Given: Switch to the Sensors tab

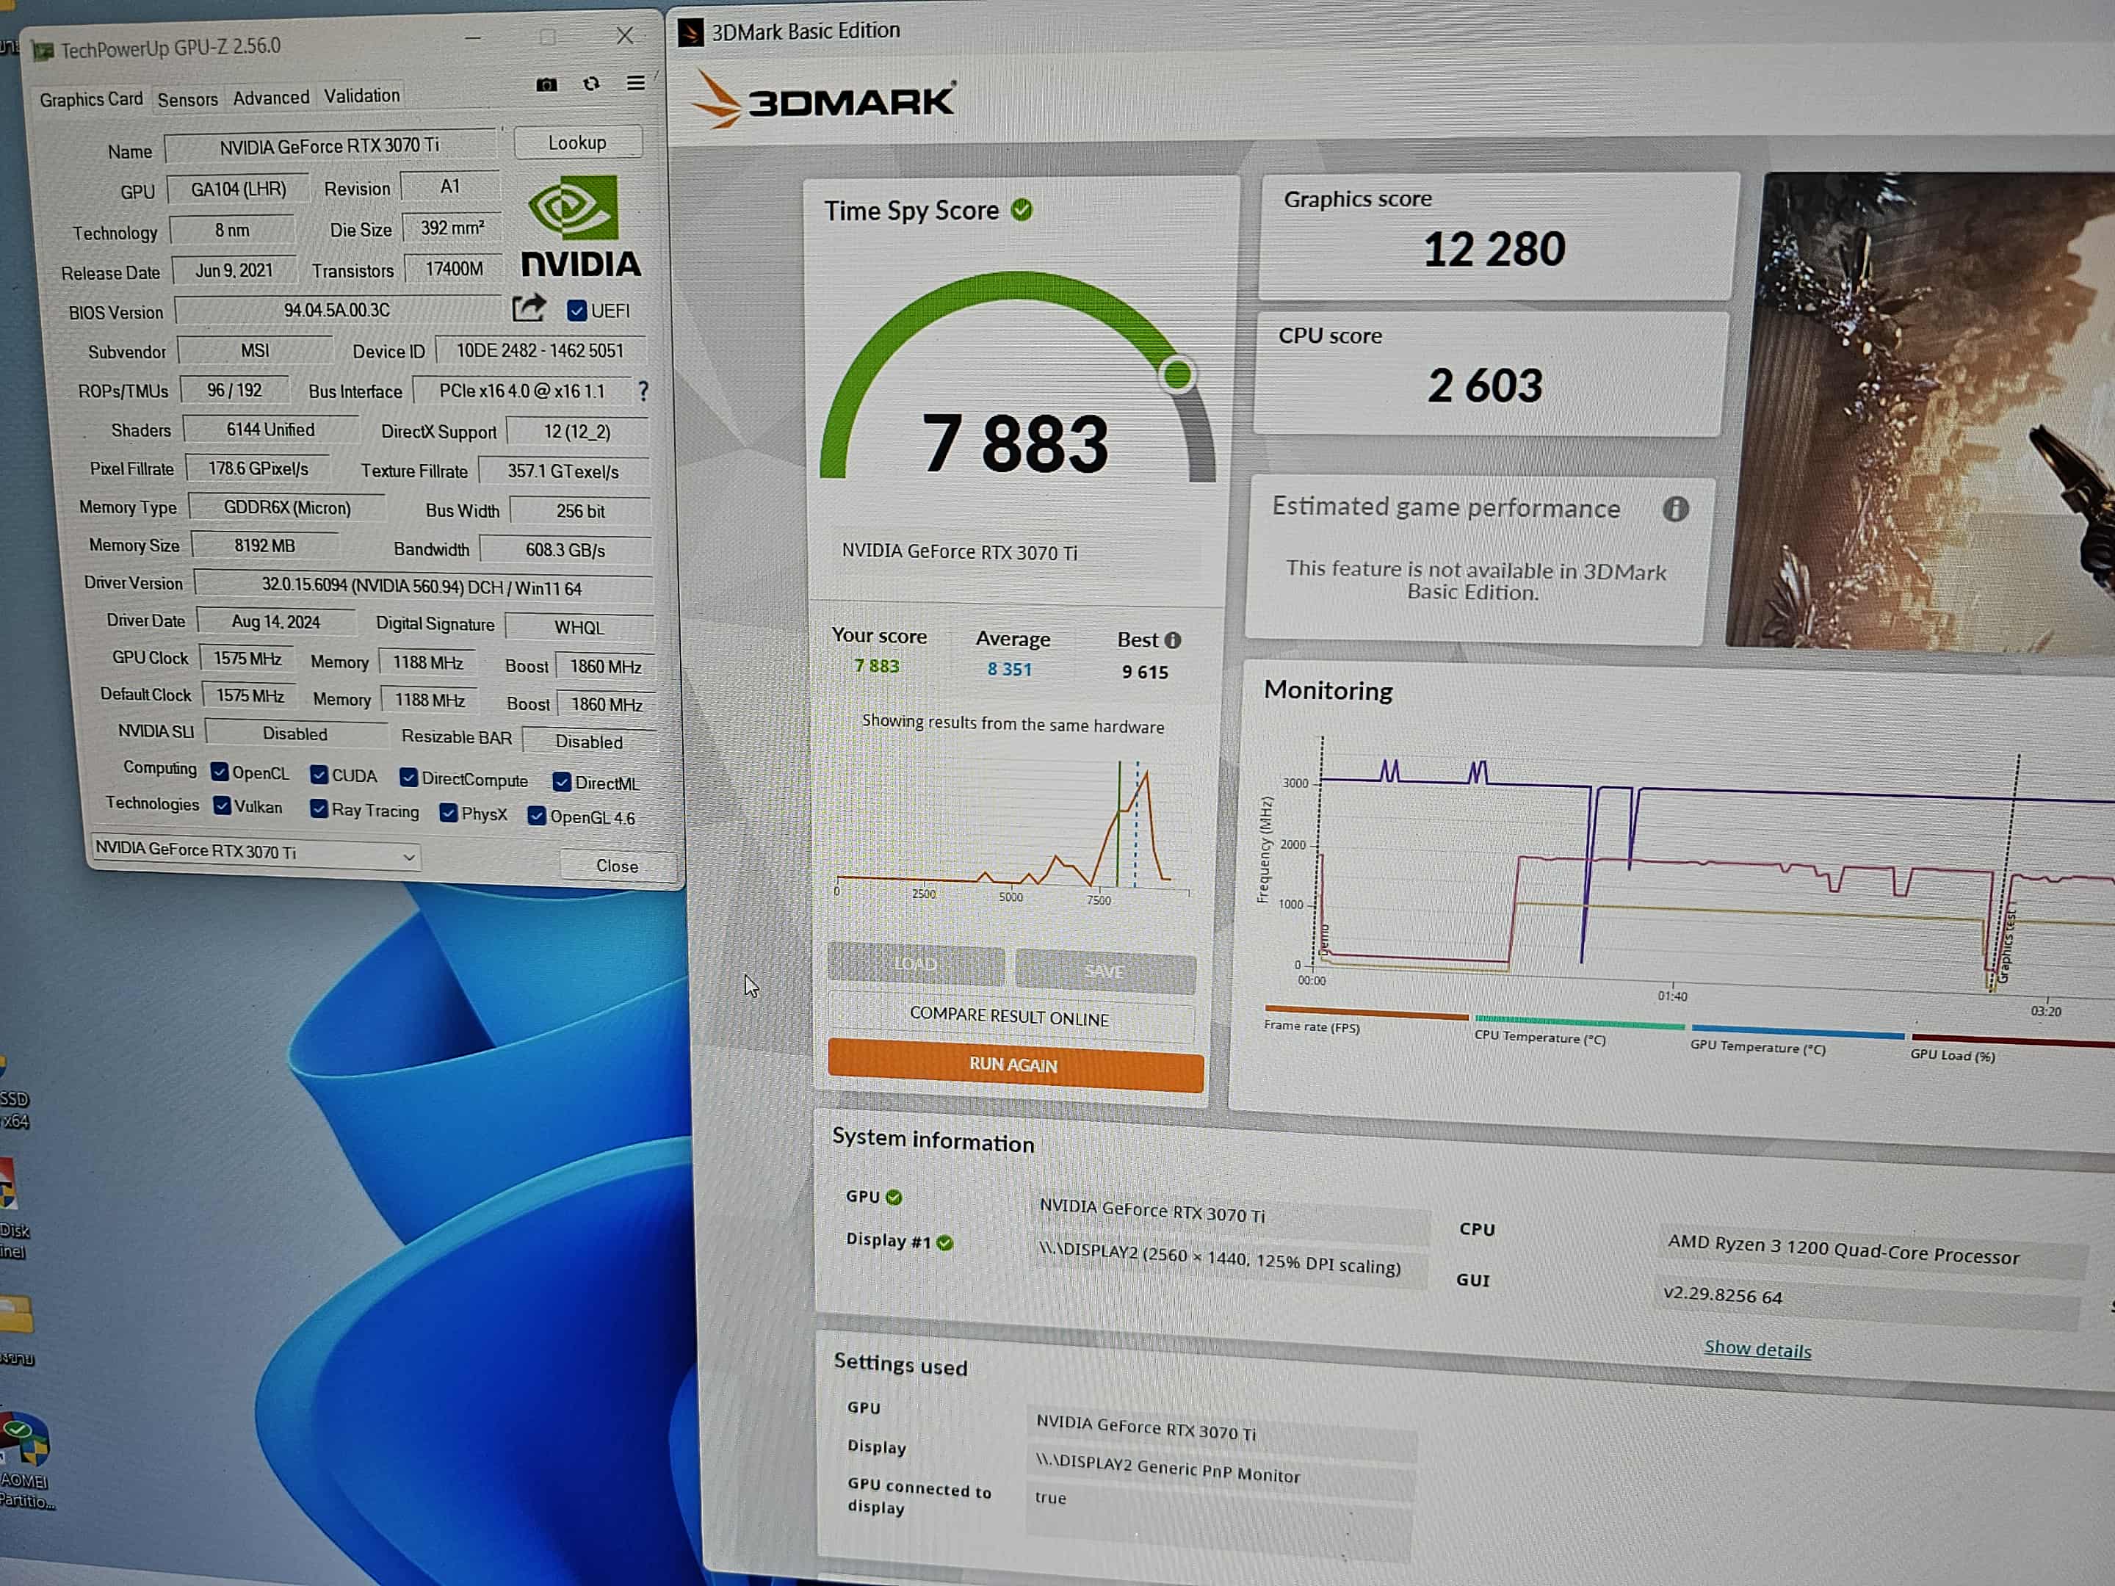Looking at the screenshot, I should pos(187,99).
